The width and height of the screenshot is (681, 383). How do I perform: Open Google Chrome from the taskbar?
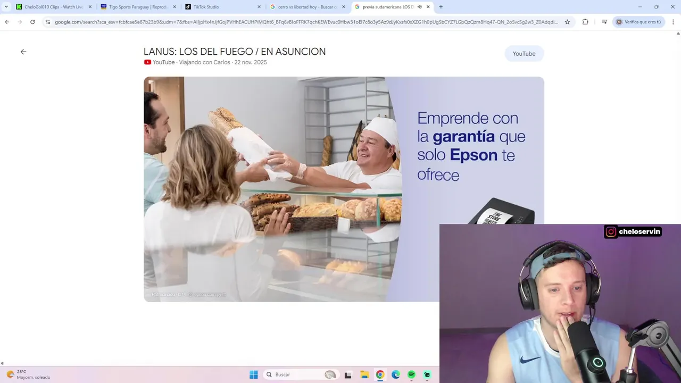(x=380, y=374)
